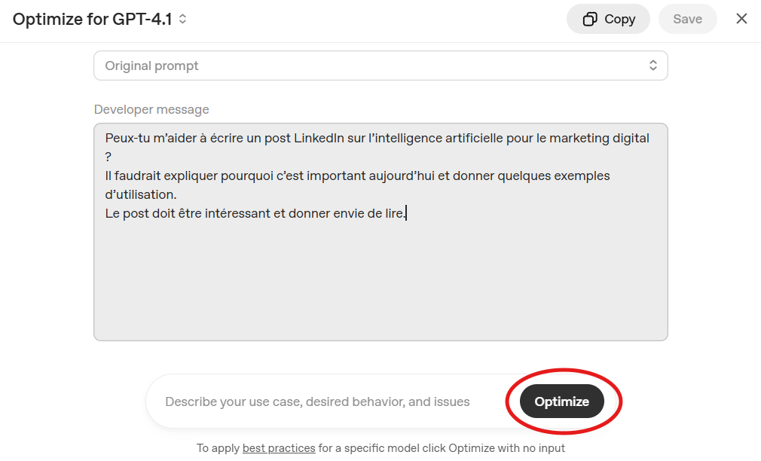761x461 pixels.
Task: Click the word LinkedIn in the prompt
Action: 319,139
